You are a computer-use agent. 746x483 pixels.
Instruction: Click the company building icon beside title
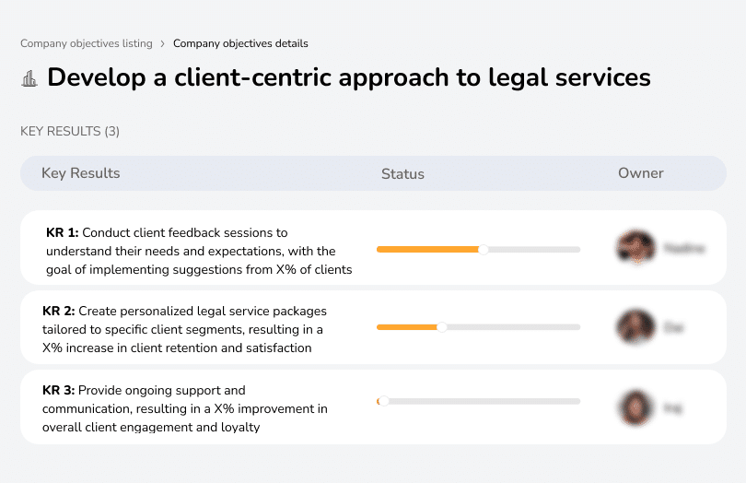tap(29, 78)
